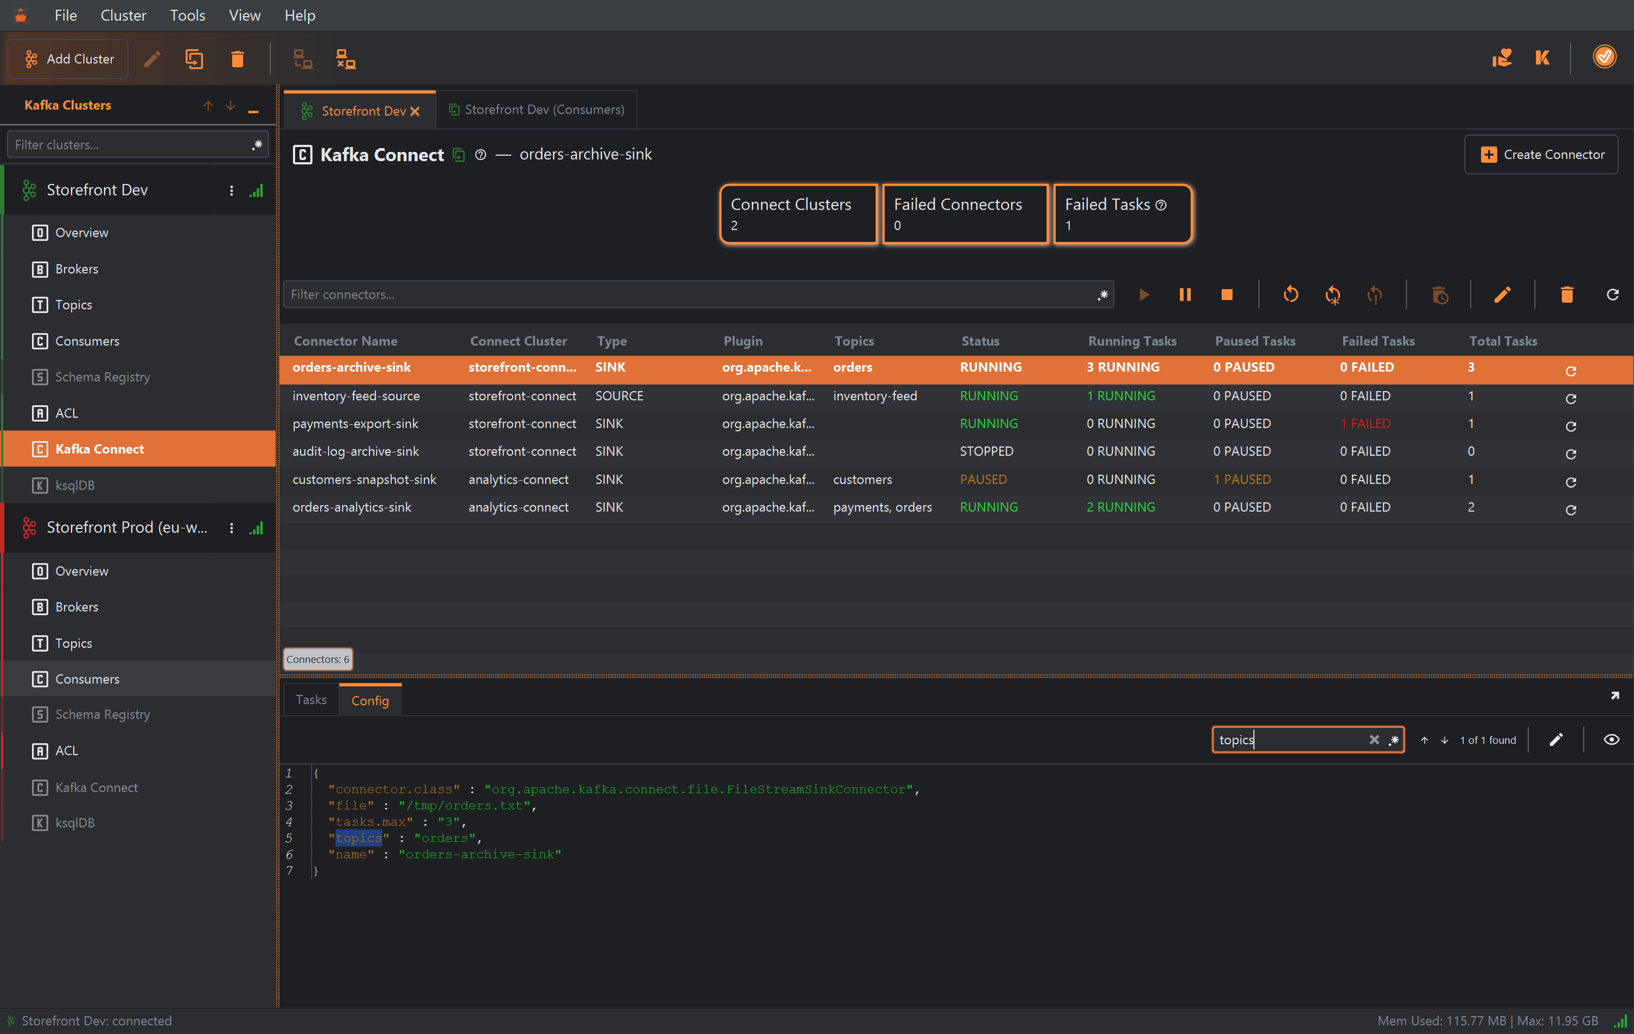Move cluster down with the down arrow
Image resolution: width=1634 pixels, height=1034 pixels.
pos(231,105)
